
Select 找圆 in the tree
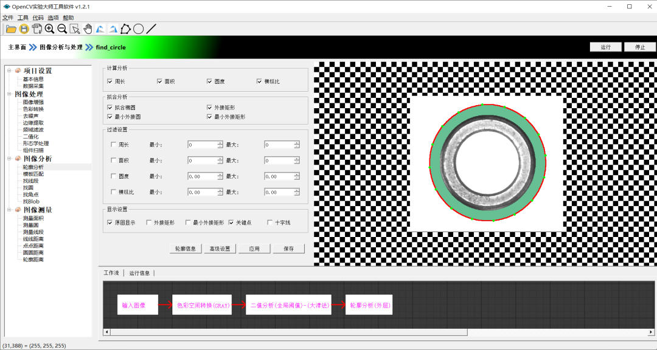(28, 188)
